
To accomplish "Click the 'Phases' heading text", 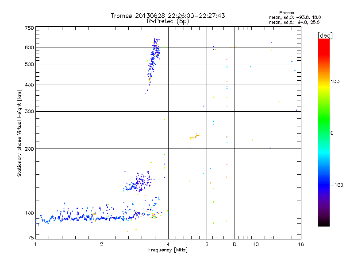I will click(286, 13).
